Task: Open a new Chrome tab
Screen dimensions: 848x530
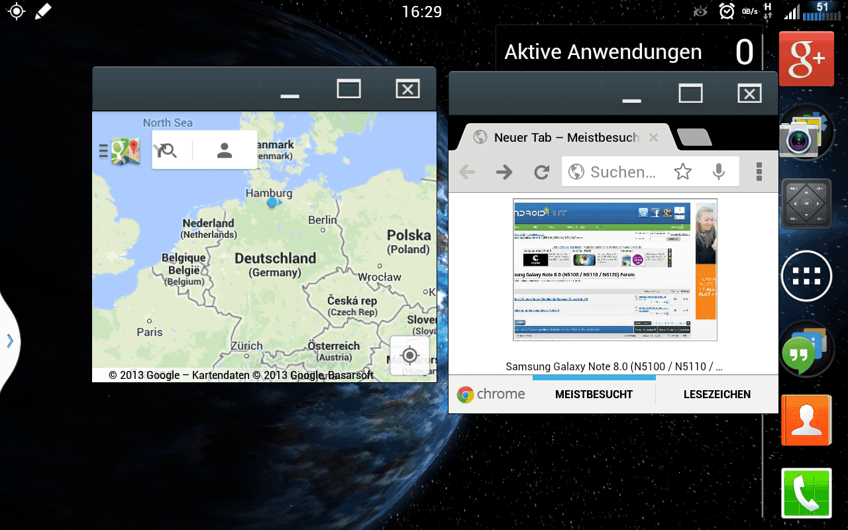Action: tap(694, 137)
